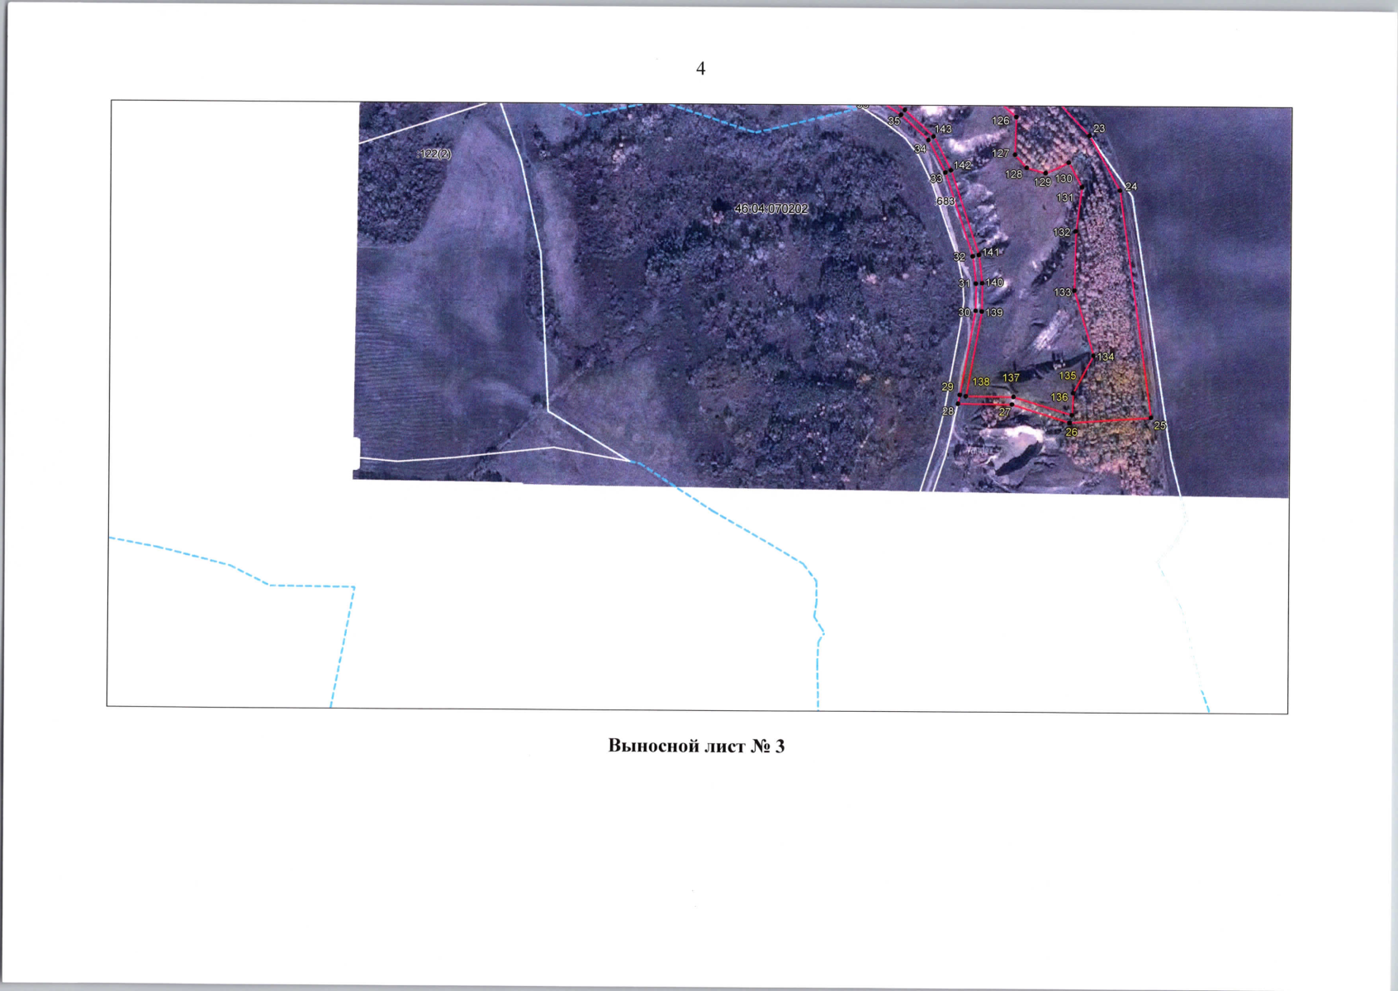
Task: Select point label 35 near road
Action: point(893,121)
